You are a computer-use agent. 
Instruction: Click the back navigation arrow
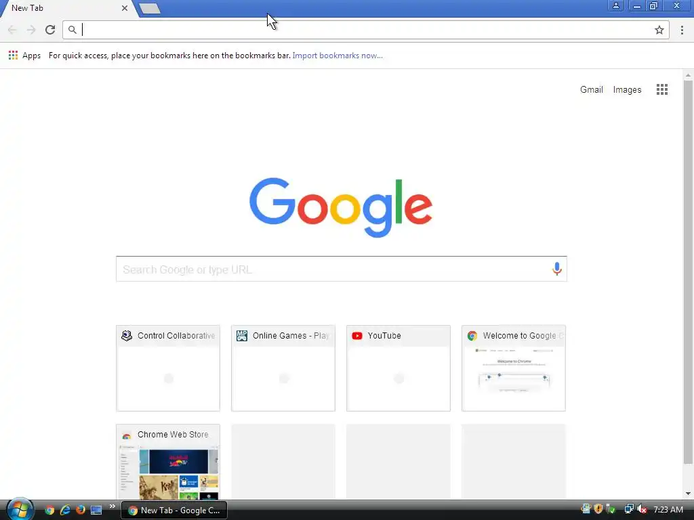12,30
